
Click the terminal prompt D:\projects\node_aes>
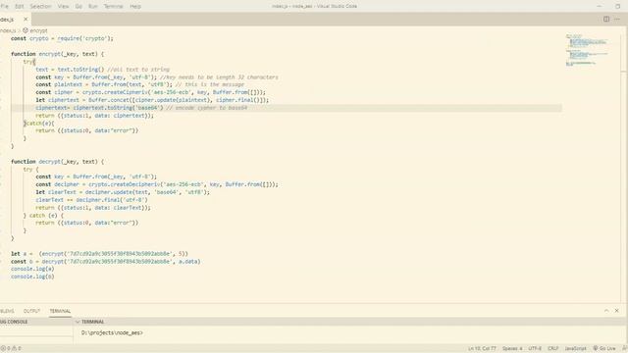pos(112,332)
